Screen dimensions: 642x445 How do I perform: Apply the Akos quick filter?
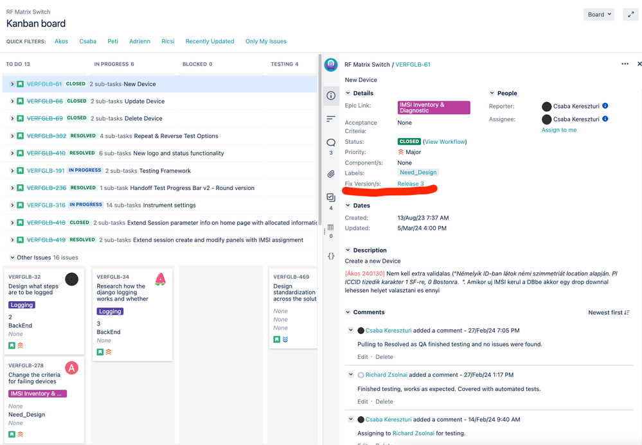[62, 41]
